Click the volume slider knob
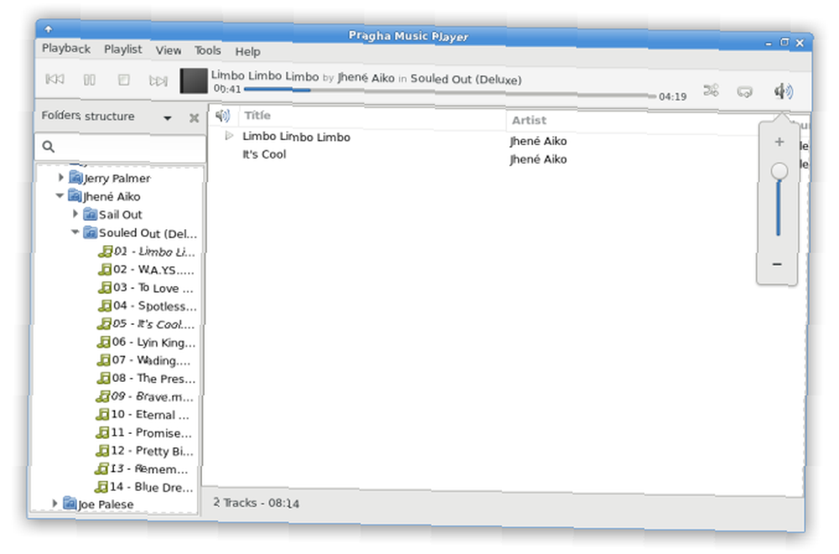This screenshot has width=839, height=554. click(779, 171)
